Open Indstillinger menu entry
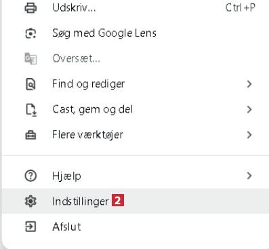Viewport: 269px width, 249px height. (136, 201)
